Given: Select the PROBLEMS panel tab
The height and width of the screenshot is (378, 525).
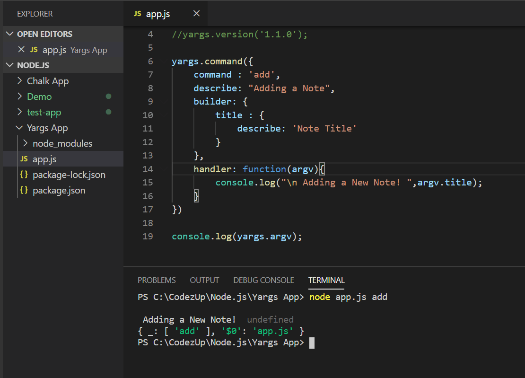Looking at the screenshot, I should point(157,280).
